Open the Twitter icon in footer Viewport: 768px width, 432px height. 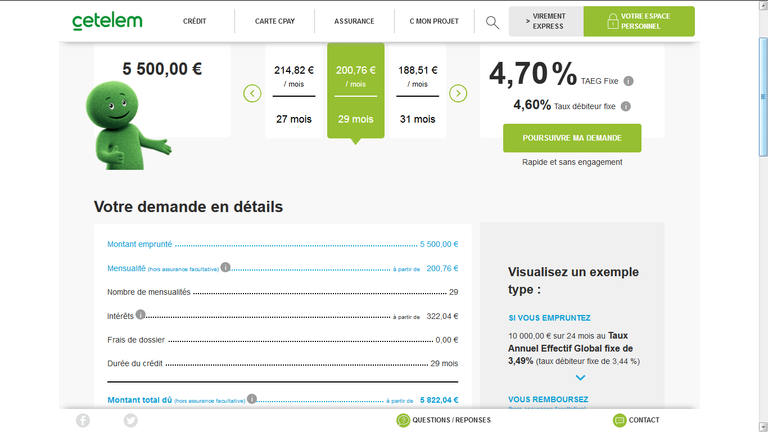(130, 420)
